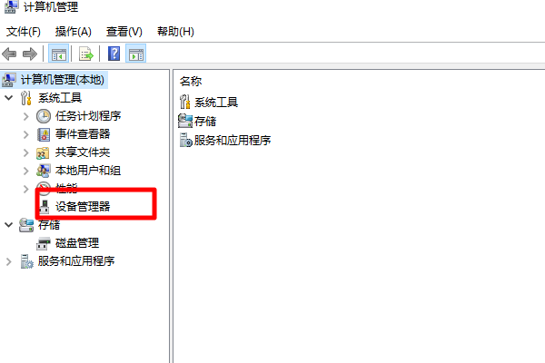Screen dimensions: 545x363
Task: Open the 查看(V) menu
Action: coord(124,32)
